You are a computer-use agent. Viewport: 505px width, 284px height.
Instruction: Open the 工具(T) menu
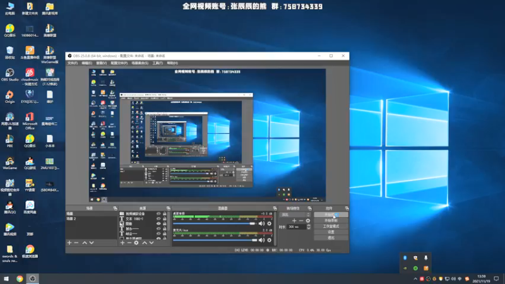[x=157, y=63]
